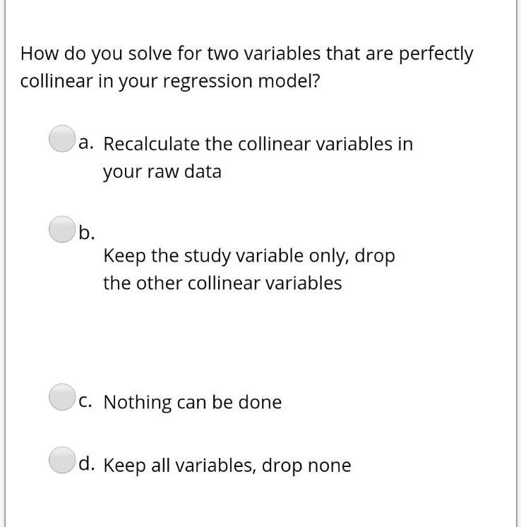Viewport: 521px width, 527px height.
Task: Click the 'c.' letter label
Action: [85, 401]
